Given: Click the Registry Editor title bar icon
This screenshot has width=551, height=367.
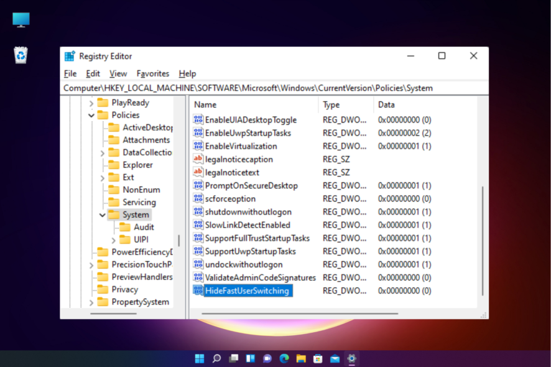Looking at the screenshot, I should (68, 56).
